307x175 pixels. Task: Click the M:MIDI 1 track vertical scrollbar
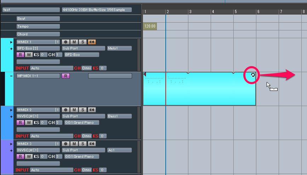tap(139, 55)
